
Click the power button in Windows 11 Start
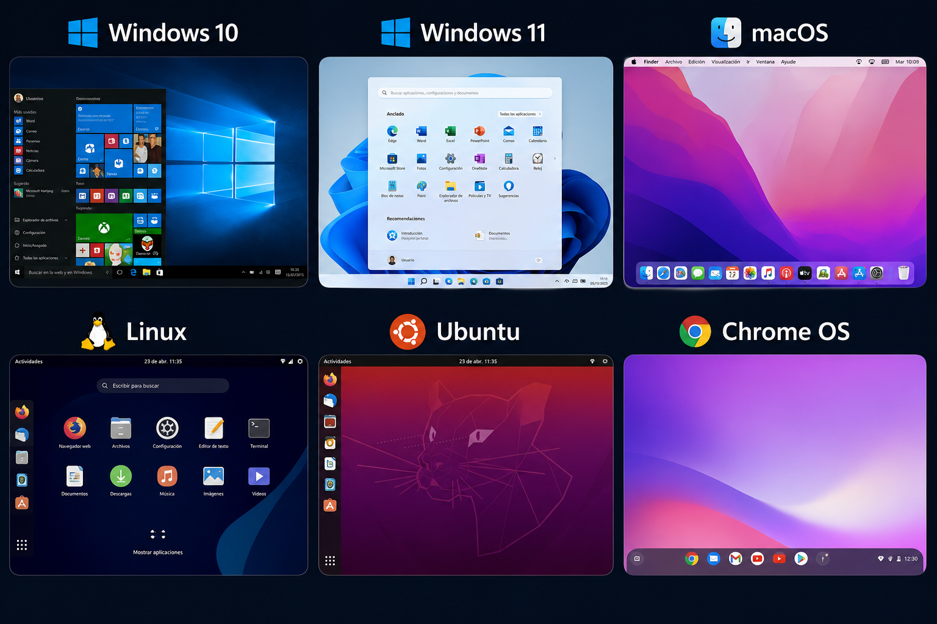pos(539,260)
